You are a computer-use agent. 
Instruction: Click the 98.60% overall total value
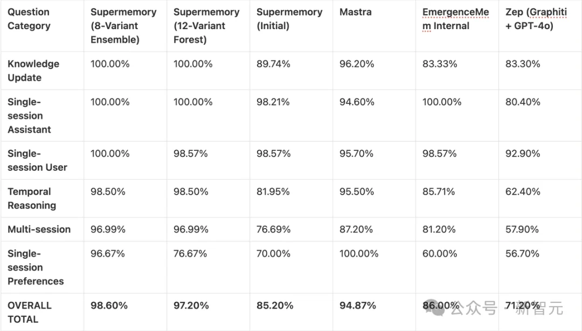(x=109, y=306)
